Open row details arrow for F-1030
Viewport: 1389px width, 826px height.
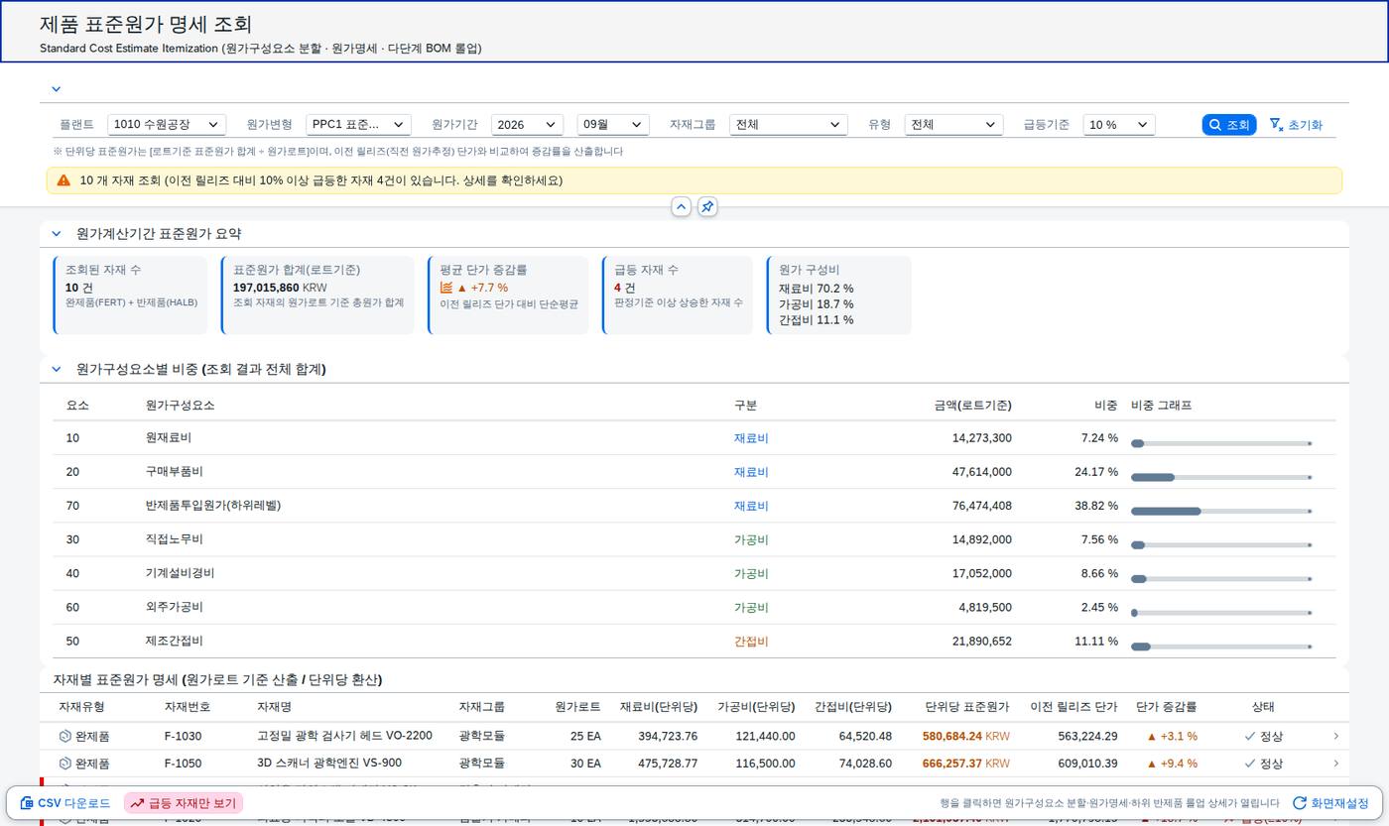1335,736
